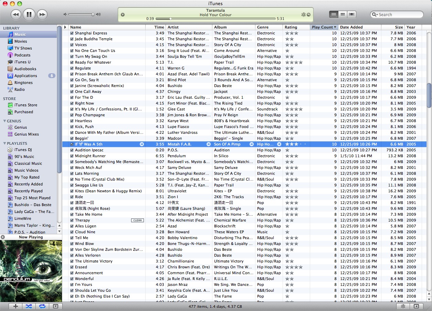This screenshot has width=432, height=311.
Task: Reverse Play Count sort order arrow
Action: coord(335,27)
